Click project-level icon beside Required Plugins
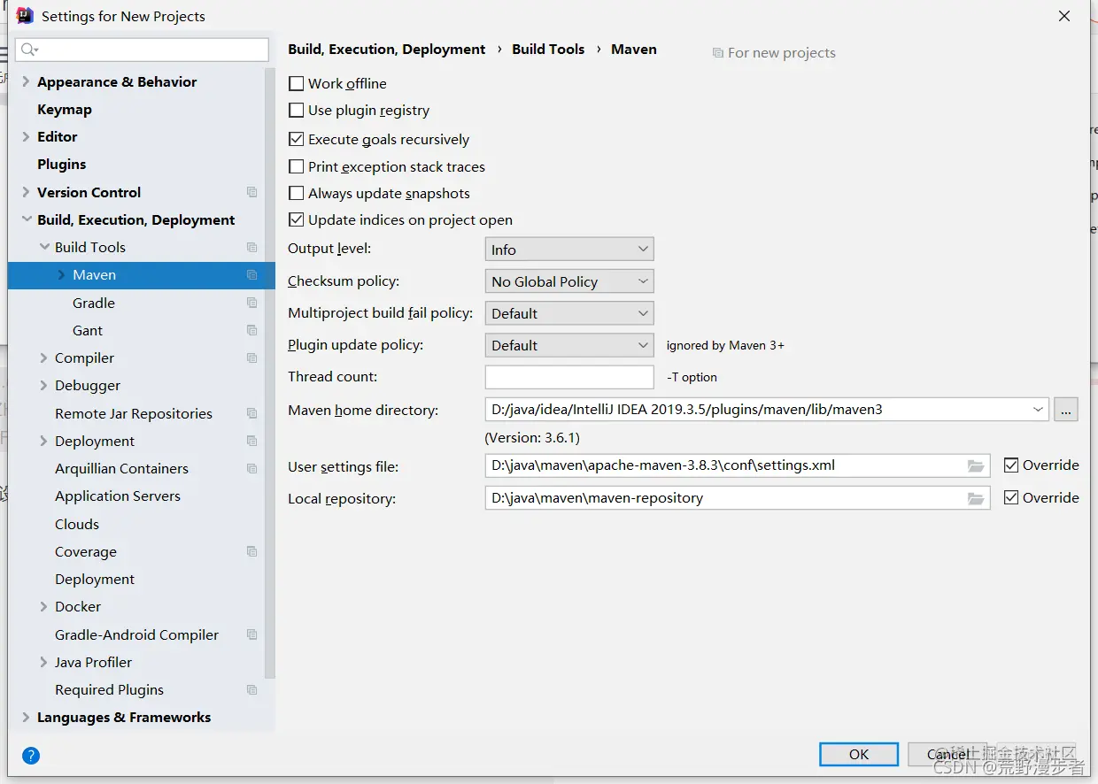Image resolution: width=1098 pixels, height=784 pixels. click(252, 689)
